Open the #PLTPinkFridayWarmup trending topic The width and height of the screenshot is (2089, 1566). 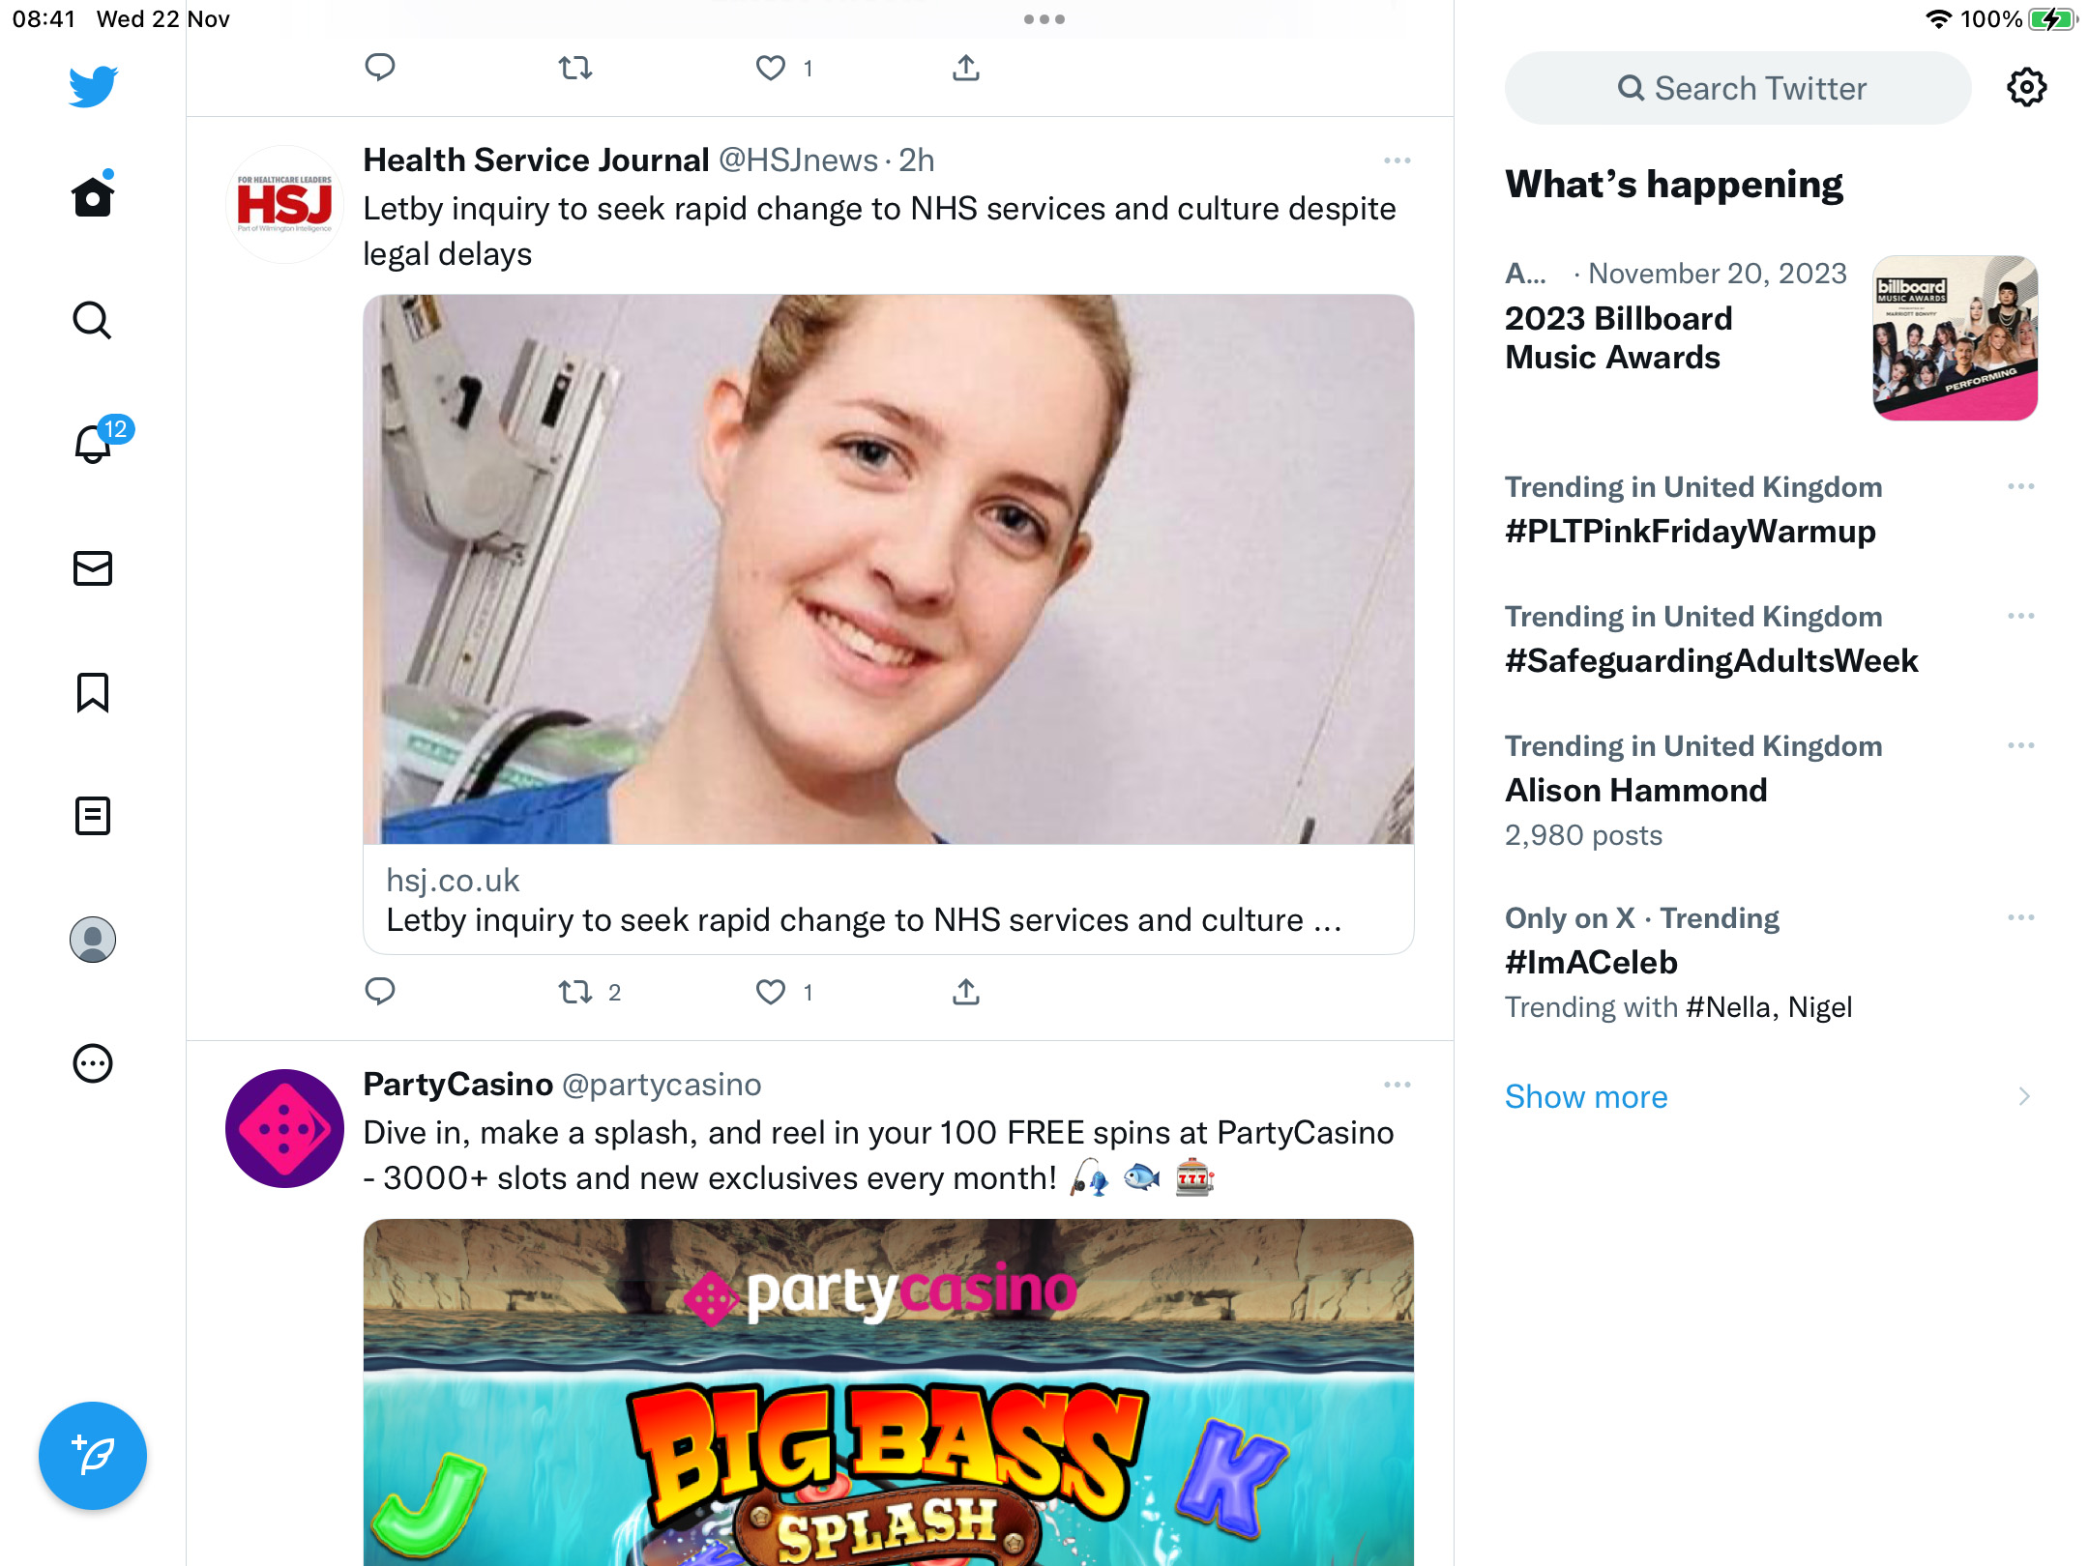tap(1691, 531)
